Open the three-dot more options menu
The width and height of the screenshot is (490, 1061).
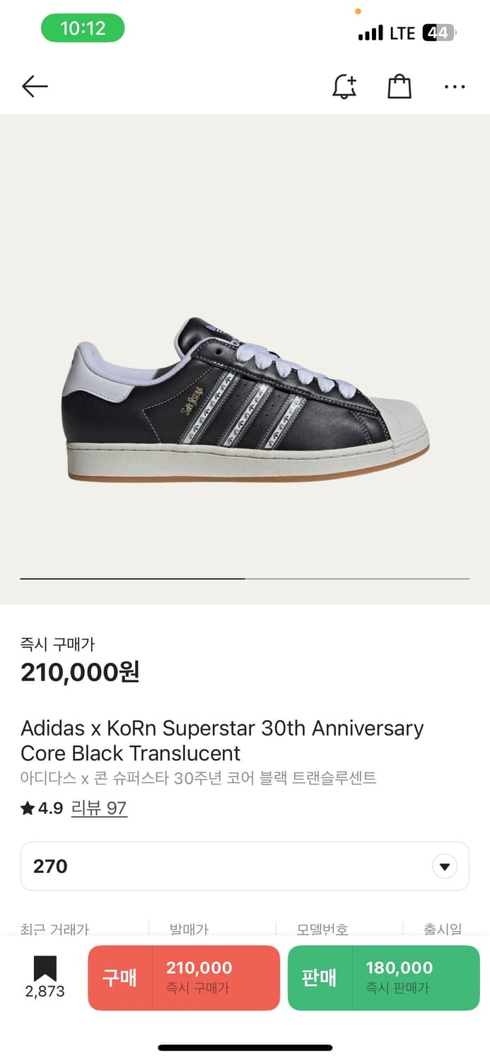click(455, 86)
